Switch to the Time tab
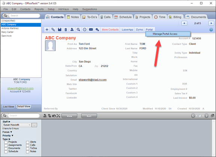Screen dimensions: 216x157 160,17
